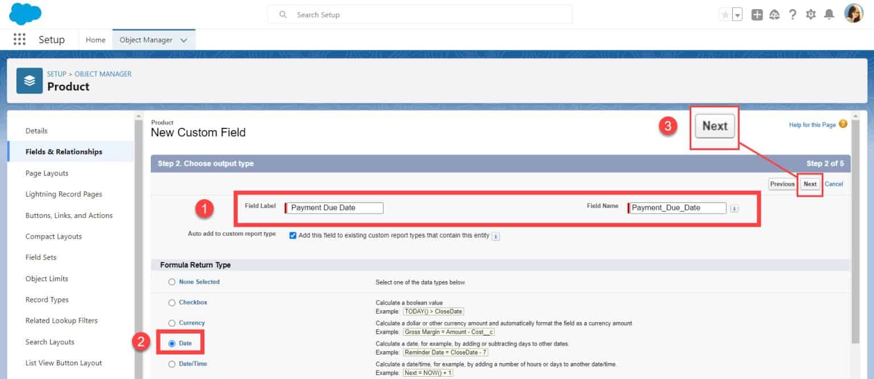
Task: Open the user profile avatar
Action: tap(854, 14)
